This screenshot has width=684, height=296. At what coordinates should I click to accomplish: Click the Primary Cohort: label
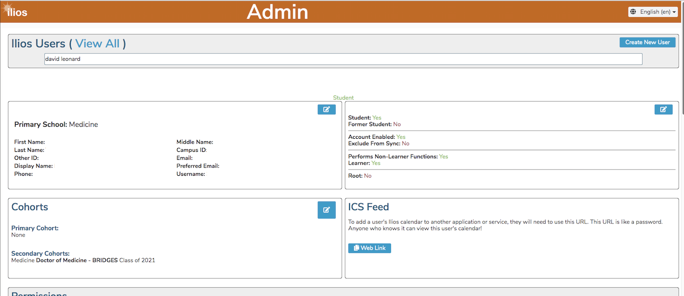pyautogui.click(x=35, y=228)
